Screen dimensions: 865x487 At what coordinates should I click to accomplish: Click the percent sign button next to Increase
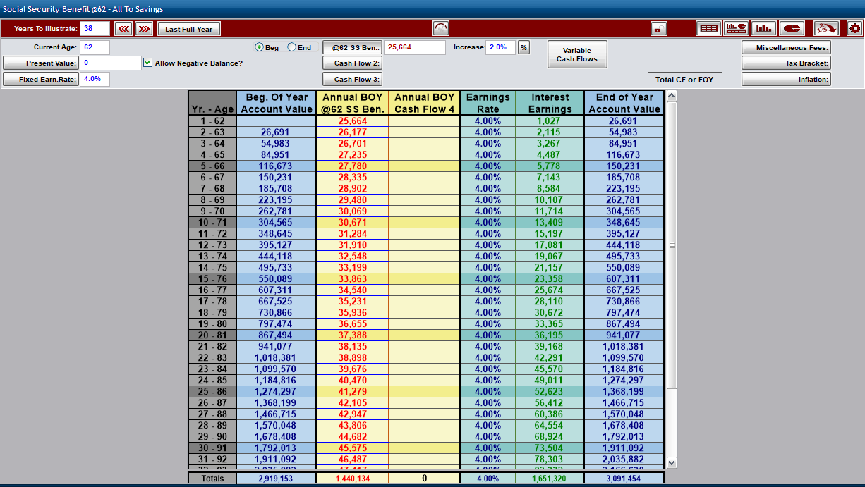[x=524, y=47]
